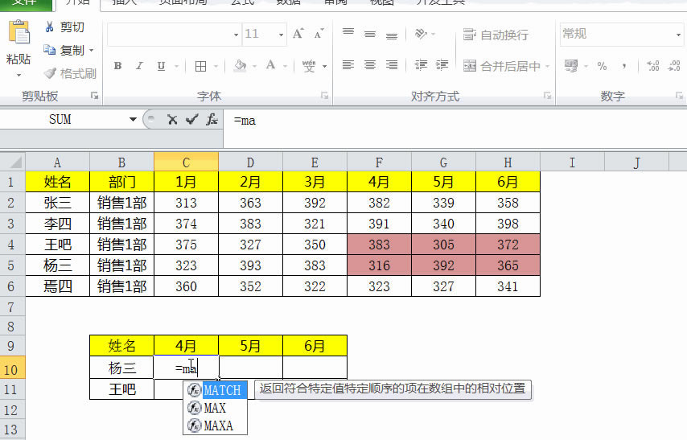The height and width of the screenshot is (440, 687).
Task: Open the fill color dropdown arrow
Action: point(254,66)
